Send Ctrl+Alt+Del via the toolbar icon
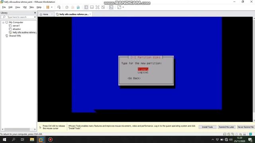 point(59,7)
